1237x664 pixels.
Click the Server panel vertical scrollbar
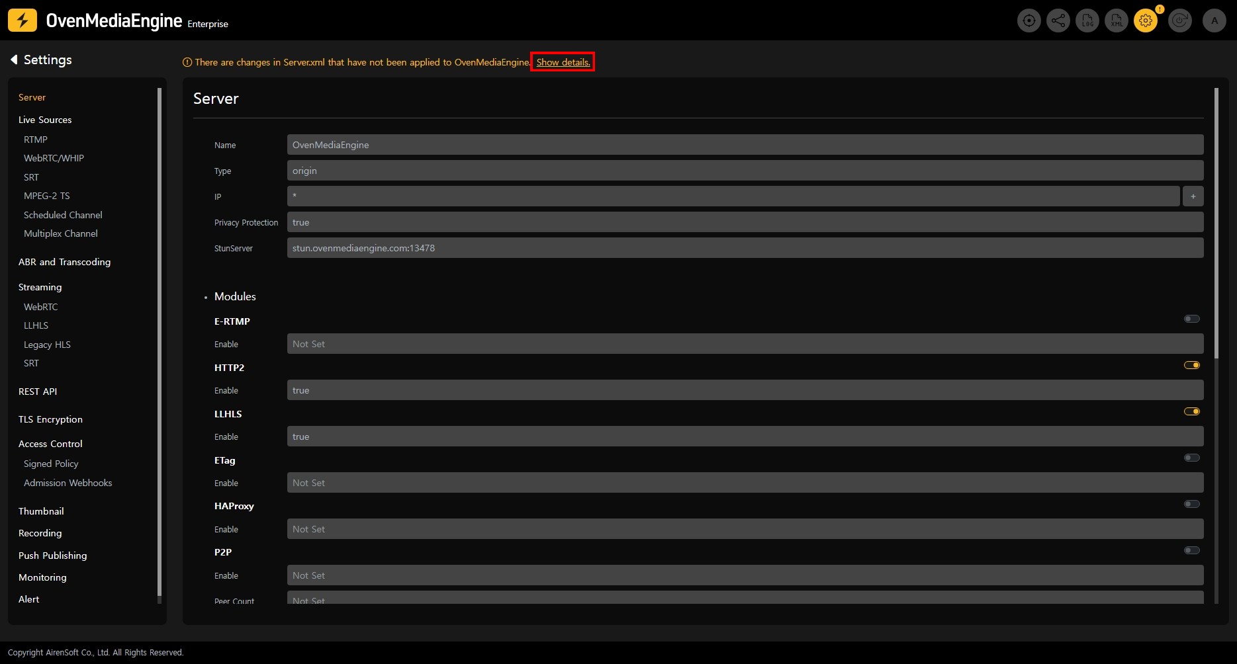coord(1216,224)
